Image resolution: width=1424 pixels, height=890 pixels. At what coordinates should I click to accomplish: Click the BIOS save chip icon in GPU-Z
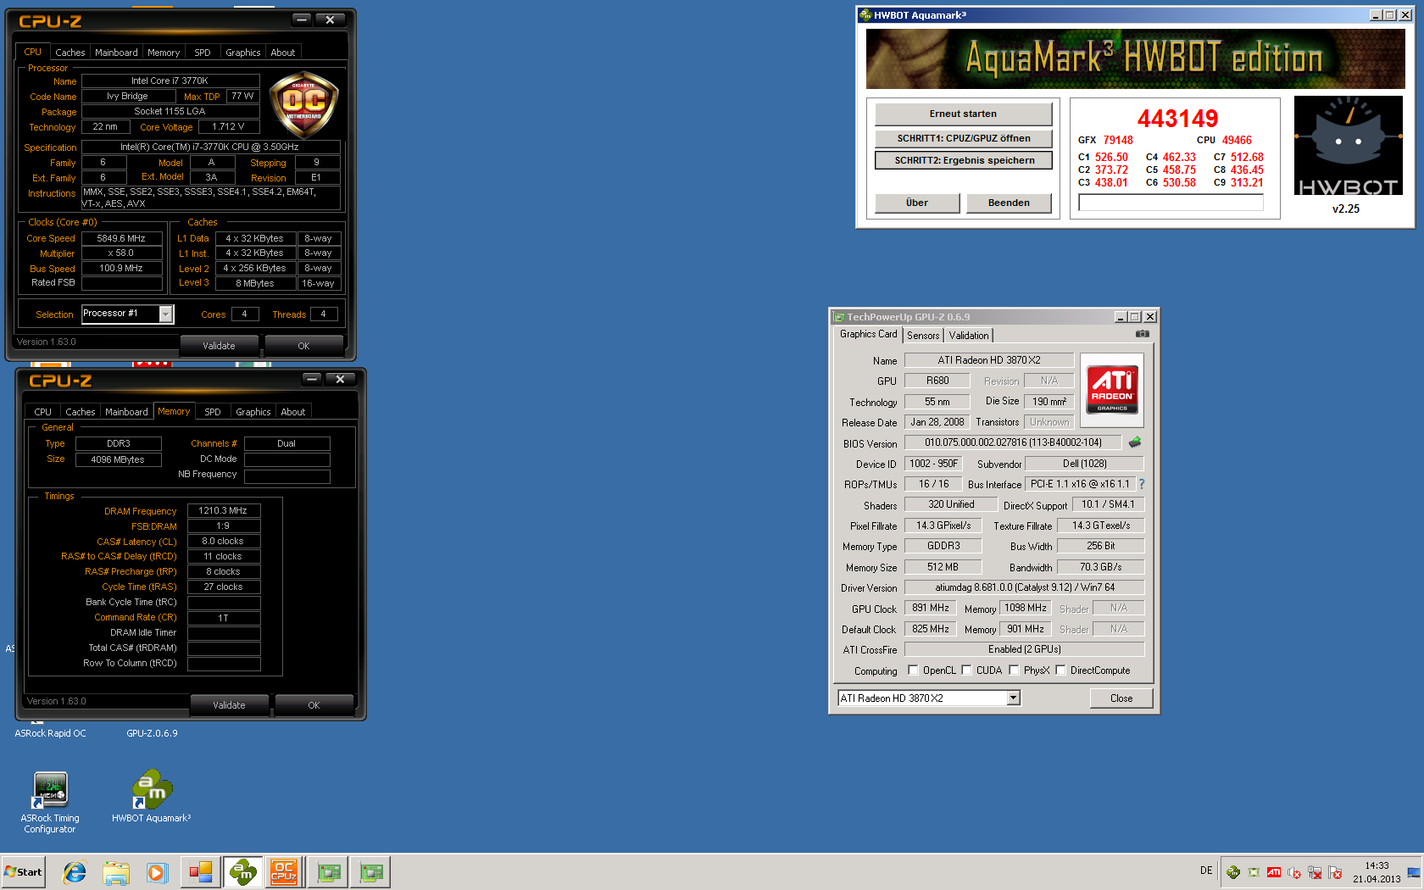[x=1135, y=442]
